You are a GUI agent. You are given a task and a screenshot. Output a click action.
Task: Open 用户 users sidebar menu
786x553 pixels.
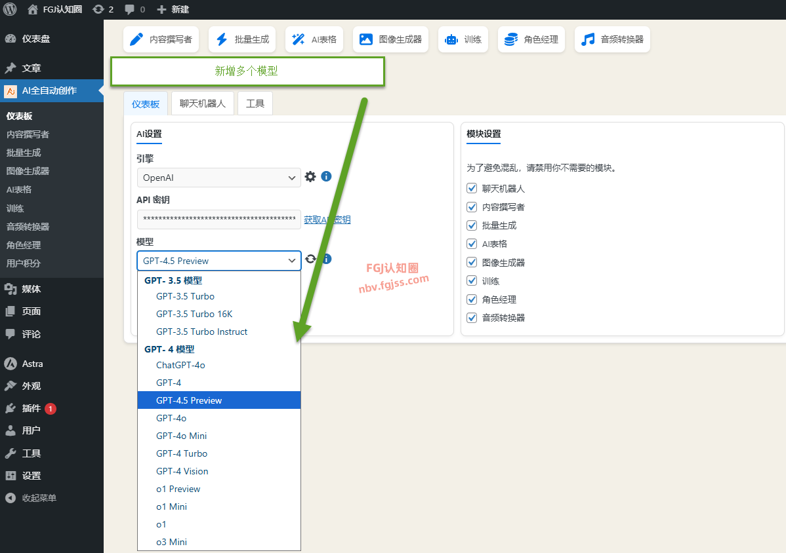(52, 430)
